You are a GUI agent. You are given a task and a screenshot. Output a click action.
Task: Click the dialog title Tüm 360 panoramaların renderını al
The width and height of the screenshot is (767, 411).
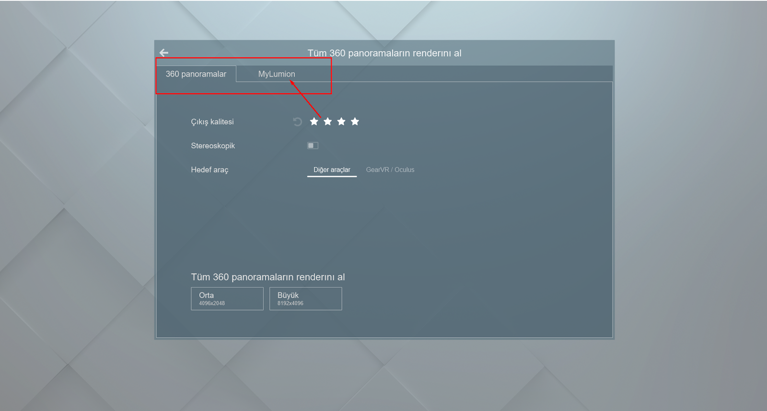click(x=384, y=53)
